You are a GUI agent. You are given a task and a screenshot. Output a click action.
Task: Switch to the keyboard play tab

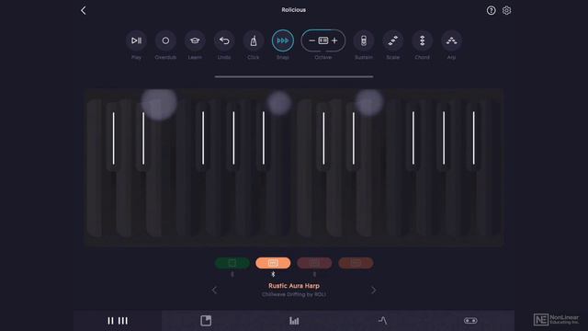[x=118, y=321]
